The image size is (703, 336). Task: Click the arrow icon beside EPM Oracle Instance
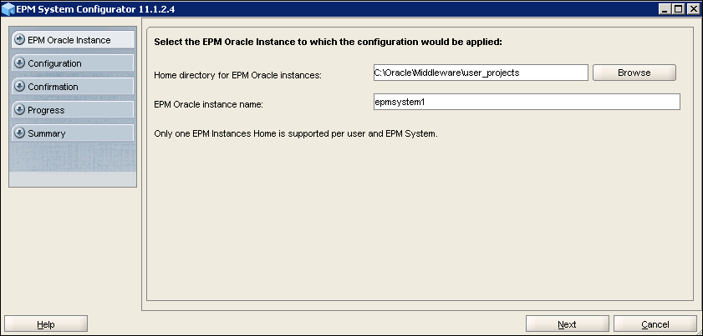19,40
